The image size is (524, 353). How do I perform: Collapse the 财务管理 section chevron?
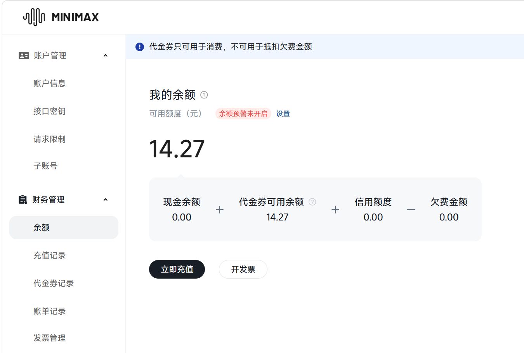click(106, 200)
